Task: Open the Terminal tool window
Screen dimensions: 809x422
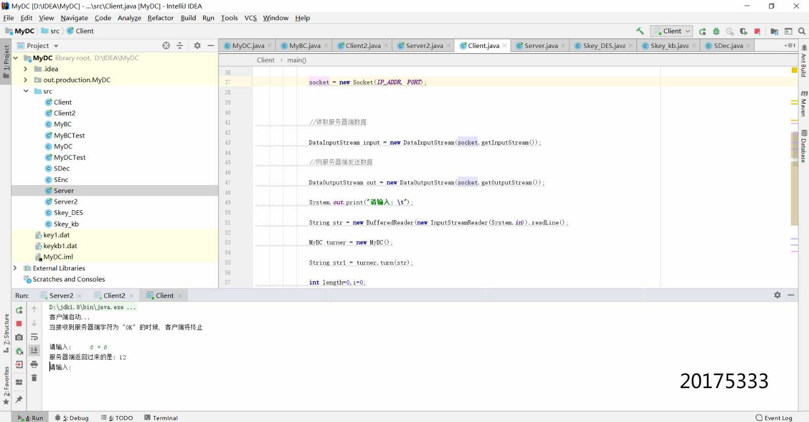Action: [x=161, y=418]
